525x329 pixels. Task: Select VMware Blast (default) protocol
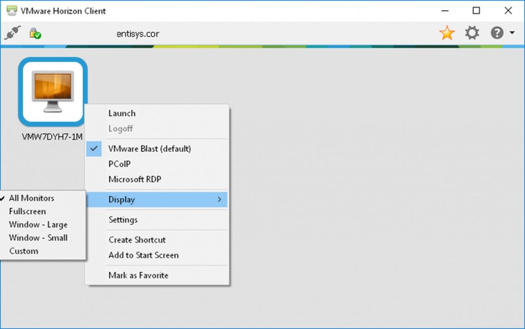click(158, 149)
